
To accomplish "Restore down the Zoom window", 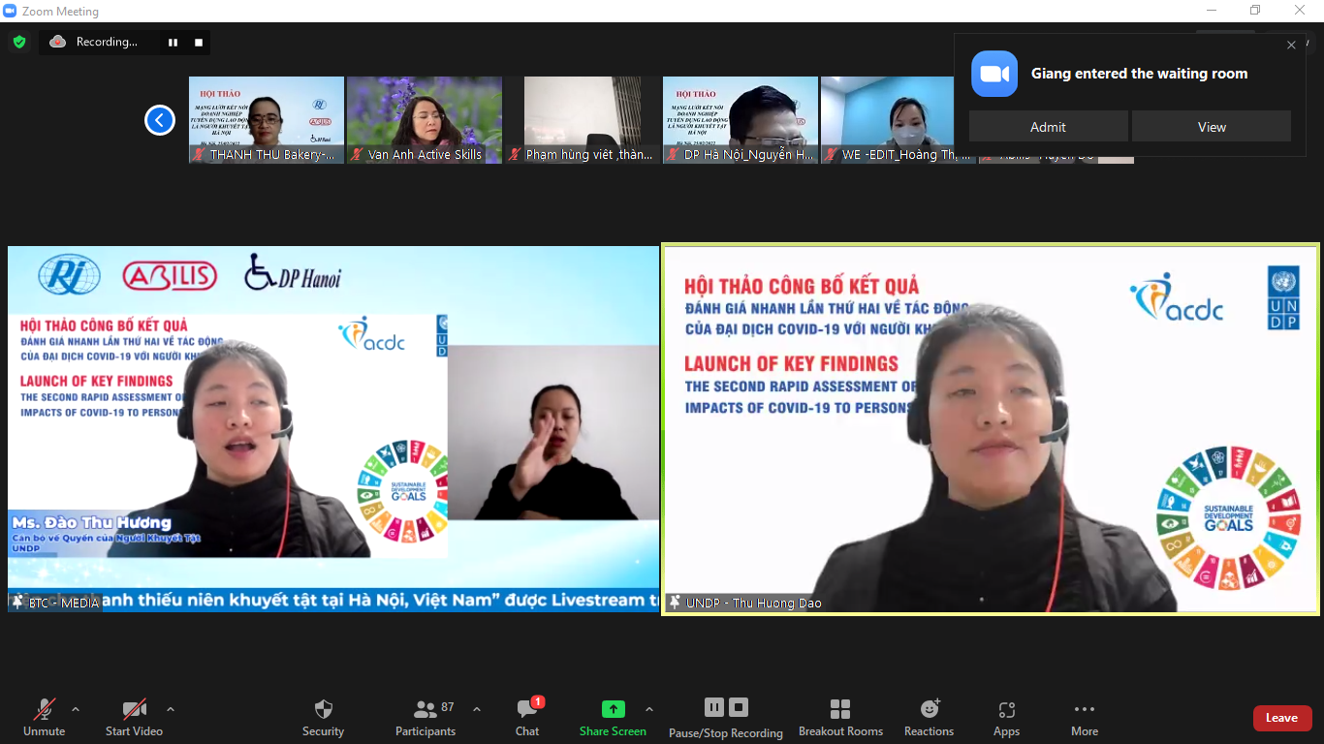I will (x=1255, y=11).
